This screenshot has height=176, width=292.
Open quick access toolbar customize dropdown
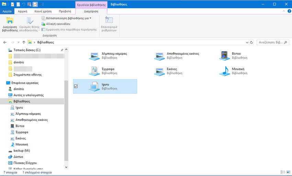point(40,4)
